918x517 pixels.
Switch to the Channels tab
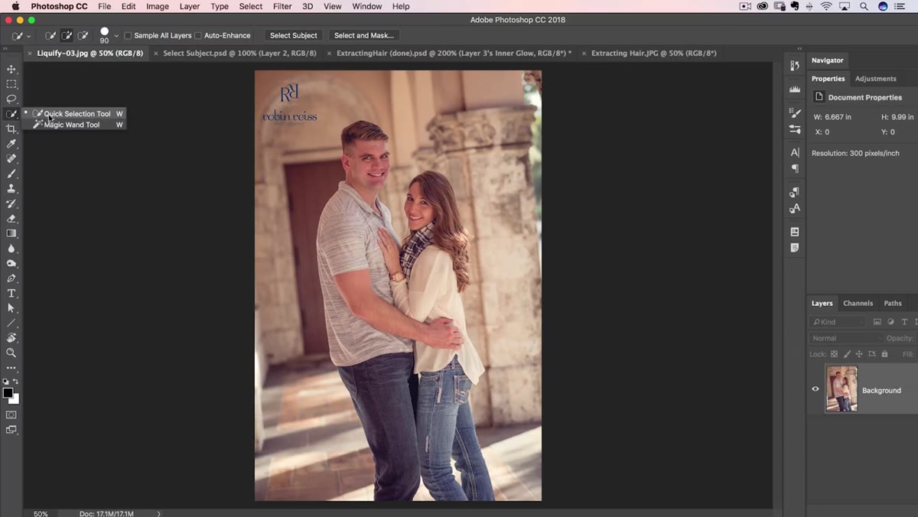(x=858, y=304)
